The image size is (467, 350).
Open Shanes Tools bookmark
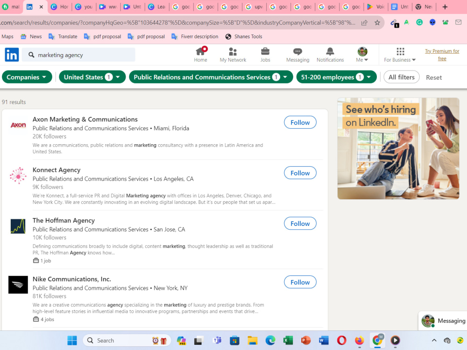[244, 36]
